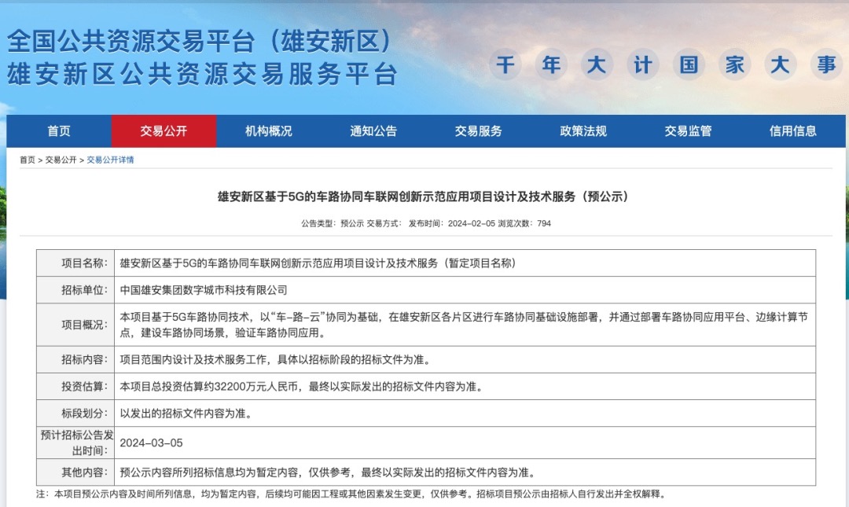Open the 信用信息 navigation item
Screen dimensions: 849x507
pos(792,131)
